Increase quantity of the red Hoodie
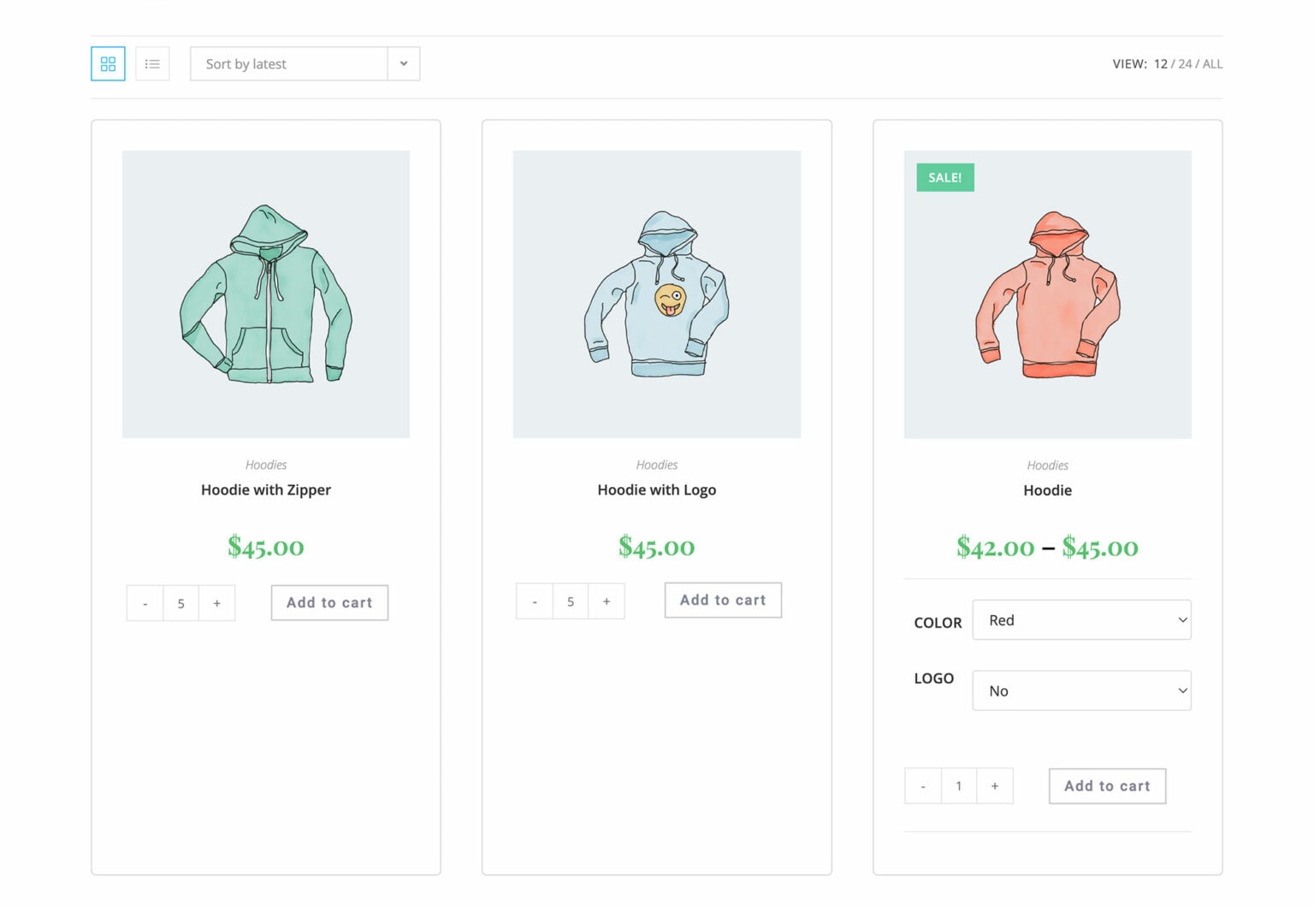 [995, 785]
